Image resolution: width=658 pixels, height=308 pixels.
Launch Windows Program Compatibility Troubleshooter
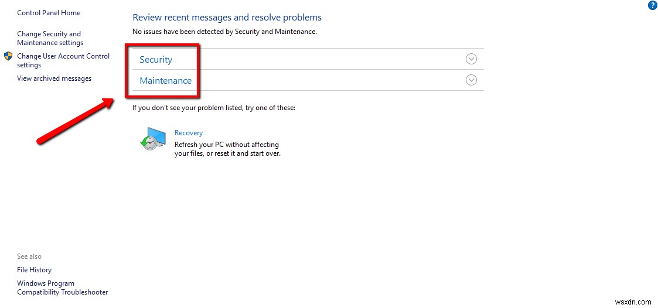63,288
